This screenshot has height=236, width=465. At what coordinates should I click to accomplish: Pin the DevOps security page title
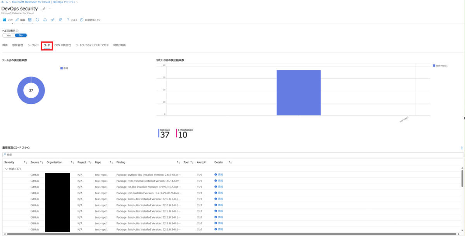pos(44,9)
